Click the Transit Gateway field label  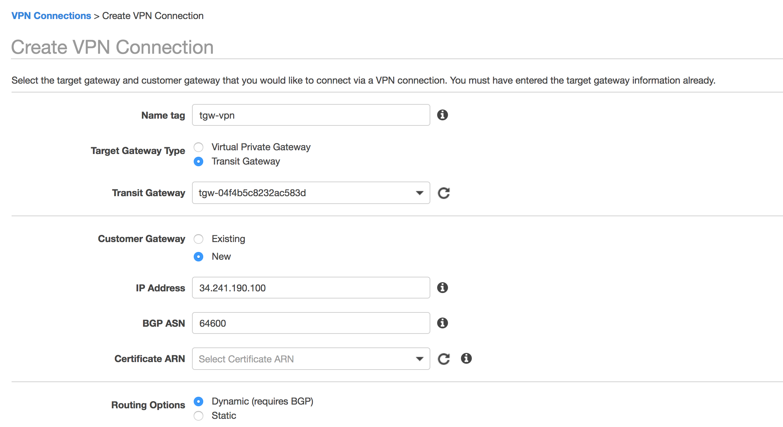click(148, 193)
